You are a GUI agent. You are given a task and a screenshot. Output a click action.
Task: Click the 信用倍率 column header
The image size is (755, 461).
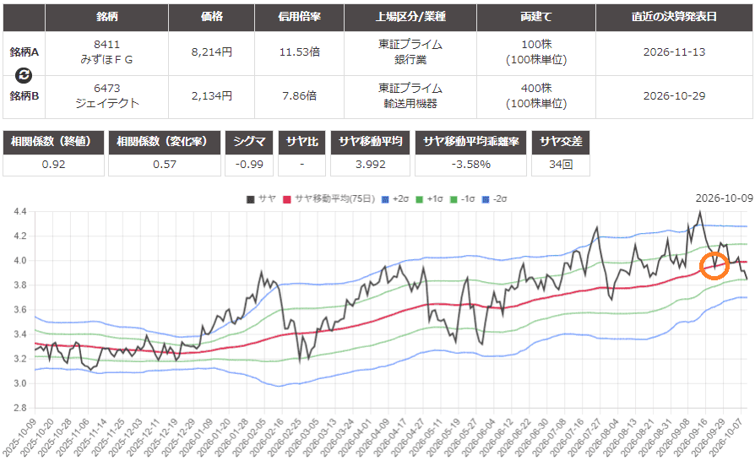[299, 18]
